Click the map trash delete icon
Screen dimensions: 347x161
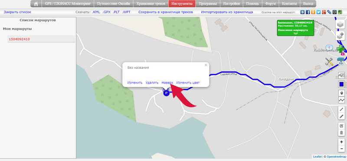[x=342, y=133]
